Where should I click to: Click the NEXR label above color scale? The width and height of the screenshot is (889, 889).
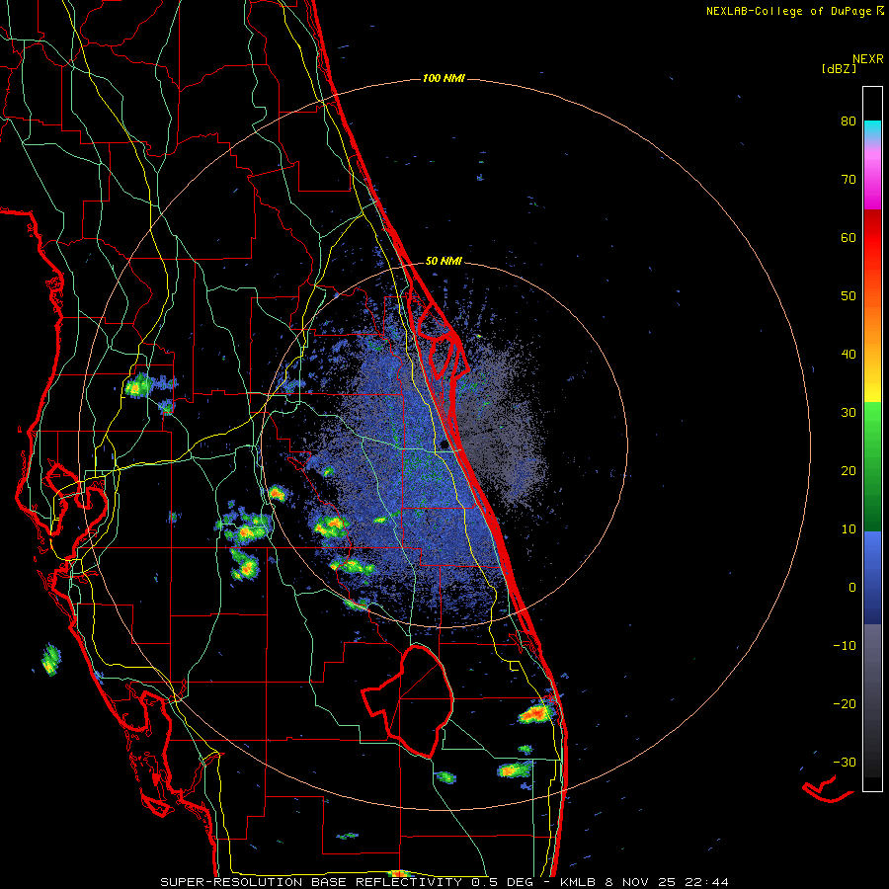point(868,59)
